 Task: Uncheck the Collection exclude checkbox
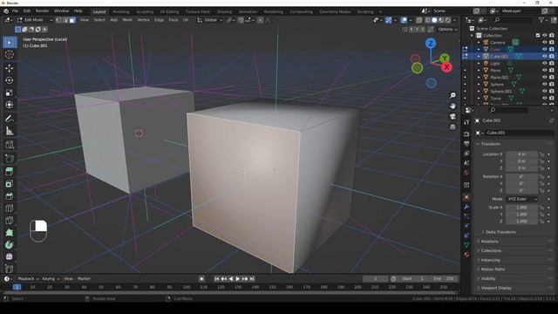pyautogui.click(x=538, y=35)
